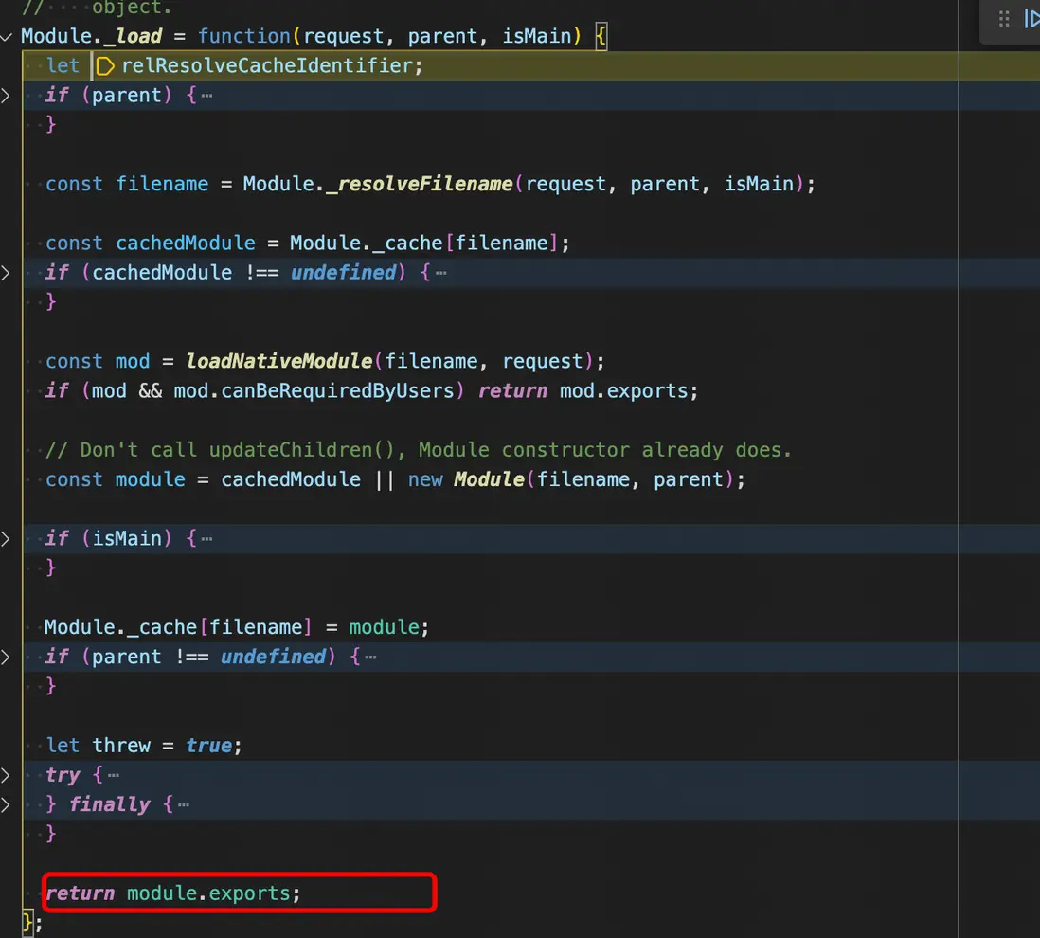Click 'return module.exports;' statement
The image size is (1040, 938).
(173, 893)
